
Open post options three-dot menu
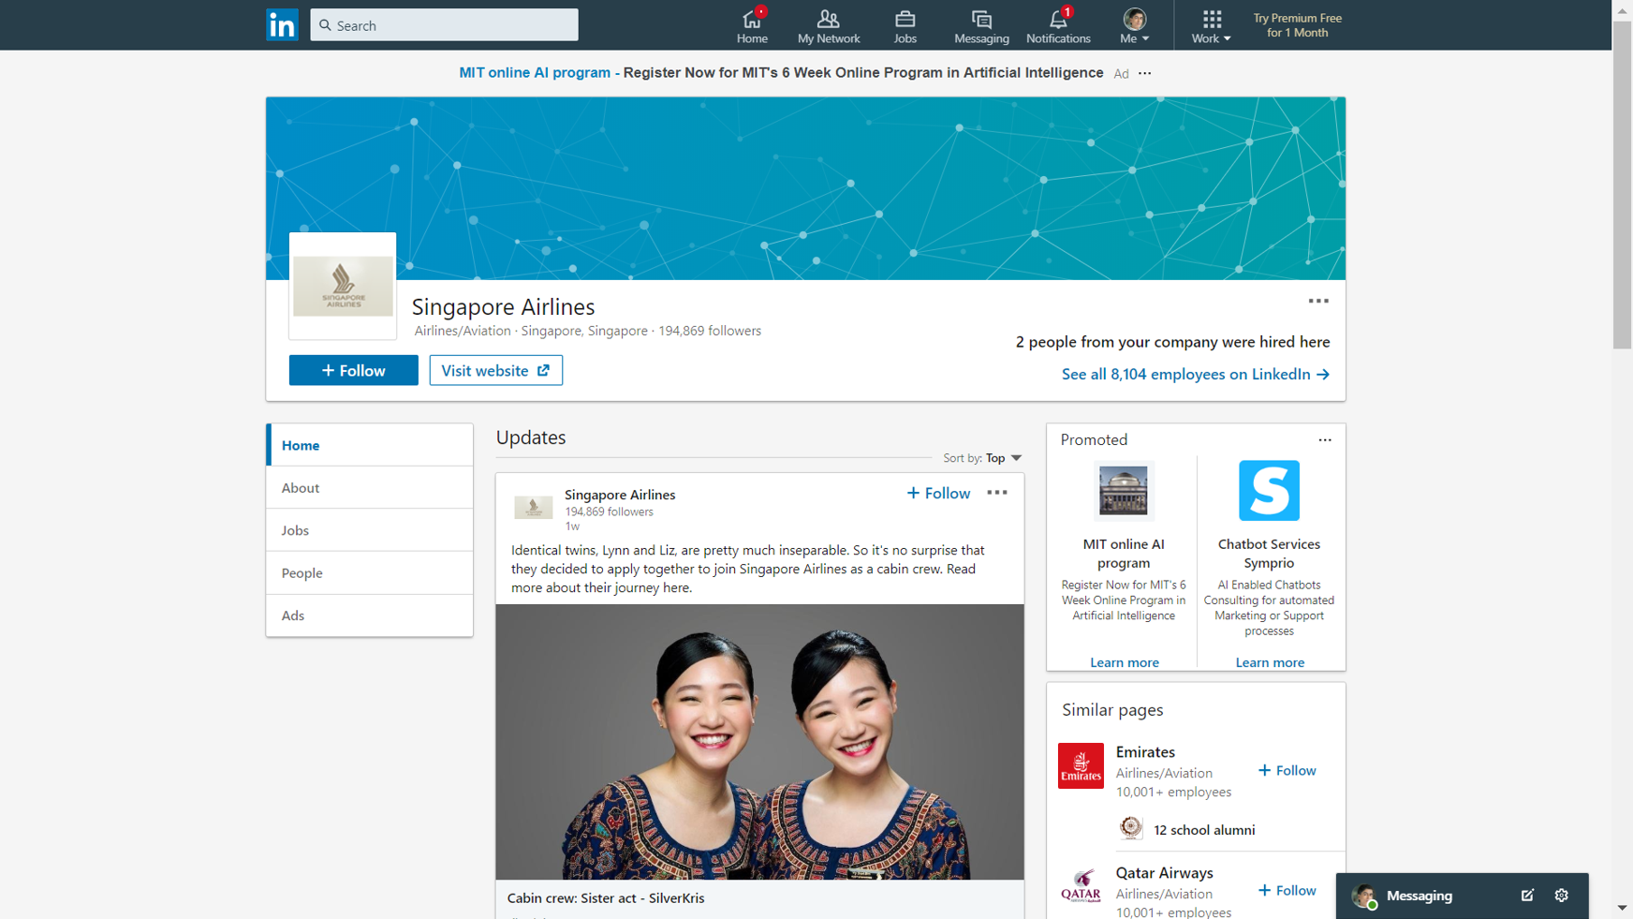[x=997, y=493]
